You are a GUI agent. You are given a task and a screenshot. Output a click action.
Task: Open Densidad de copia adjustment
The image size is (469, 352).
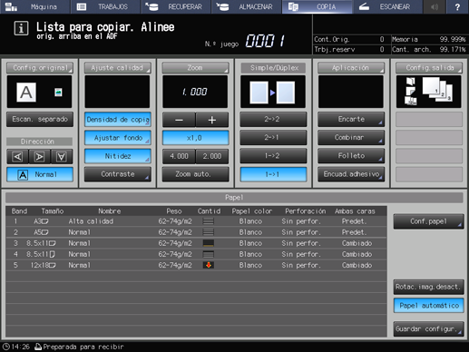pos(118,120)
